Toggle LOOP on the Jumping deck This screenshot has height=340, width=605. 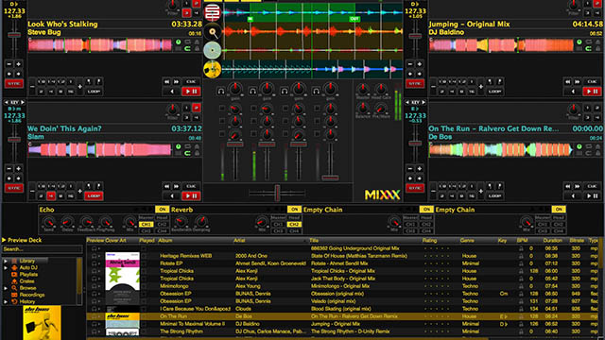[494, 92]
